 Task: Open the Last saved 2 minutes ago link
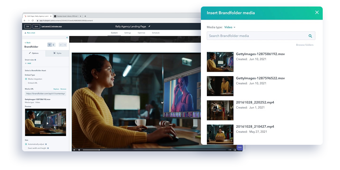(x=52, y=26)
